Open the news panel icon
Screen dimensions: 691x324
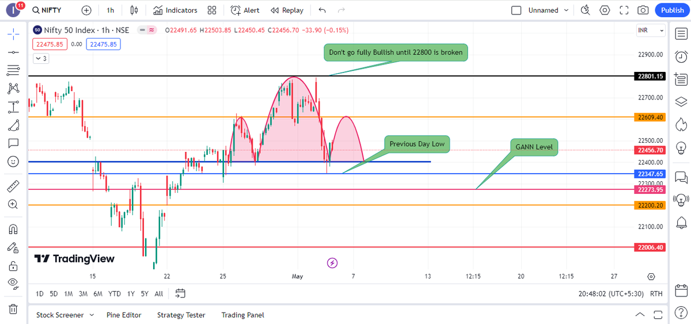[682, 79]
